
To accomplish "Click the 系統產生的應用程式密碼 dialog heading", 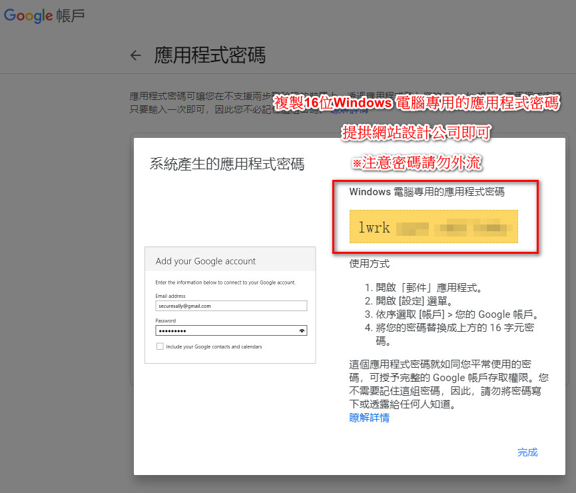I will click(x=226, y=164).
